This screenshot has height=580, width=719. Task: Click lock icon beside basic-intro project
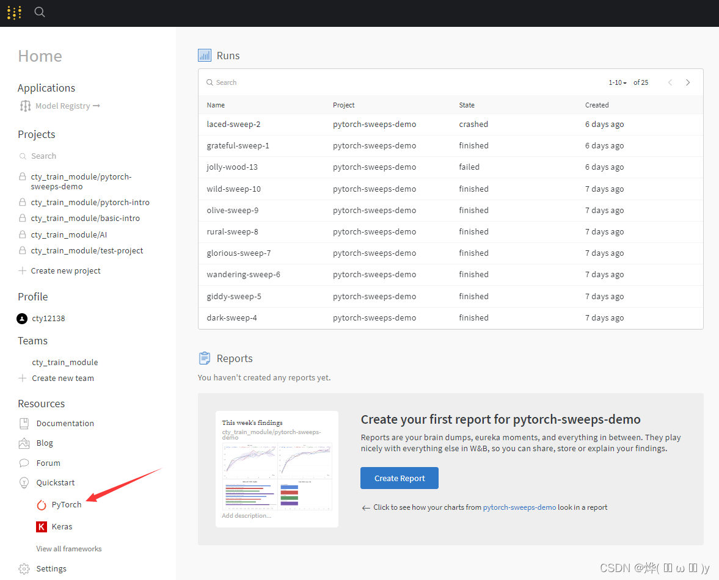tap(22, 218)
